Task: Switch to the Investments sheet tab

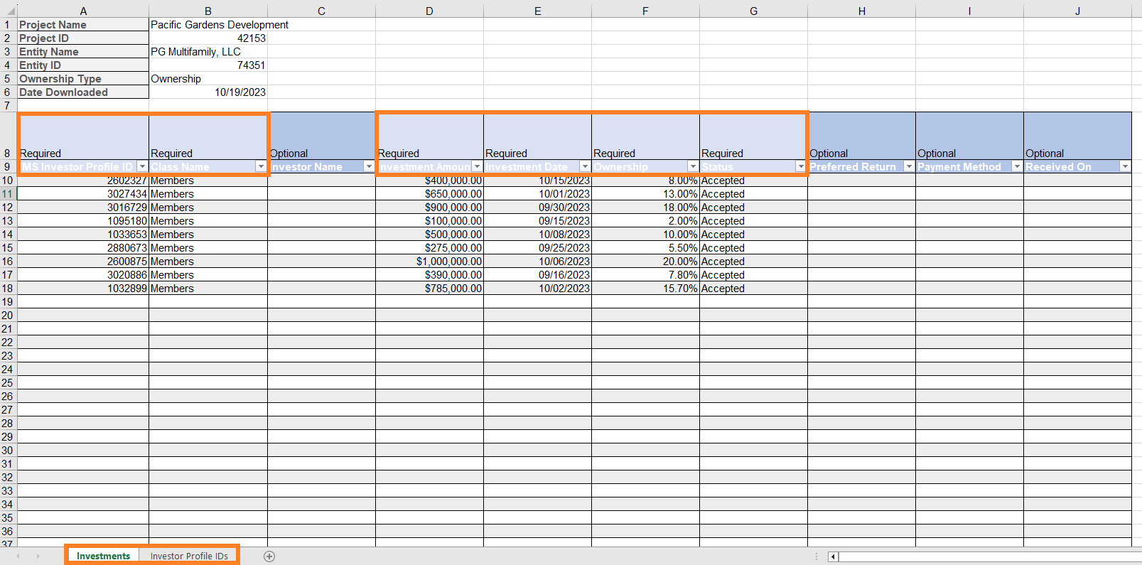Action: coord(103,556)
